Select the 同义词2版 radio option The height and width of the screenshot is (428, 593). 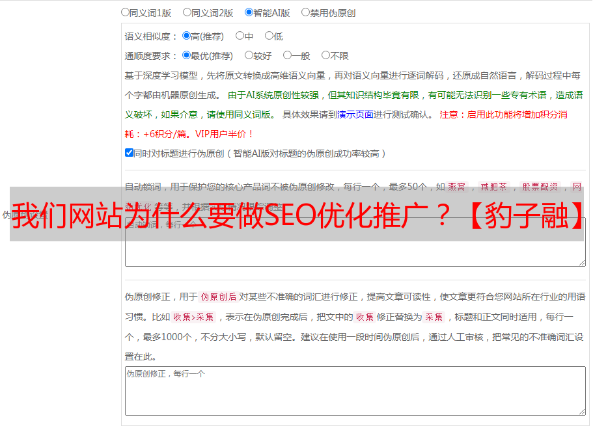tap(187, 12)
